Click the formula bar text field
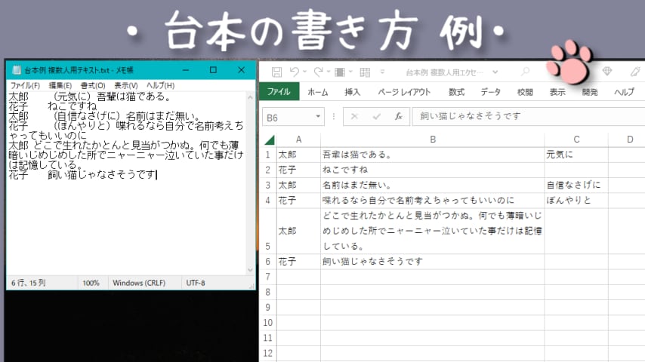Image resolution: width=645 pixels, height=362 pixels. pos(529,117)
